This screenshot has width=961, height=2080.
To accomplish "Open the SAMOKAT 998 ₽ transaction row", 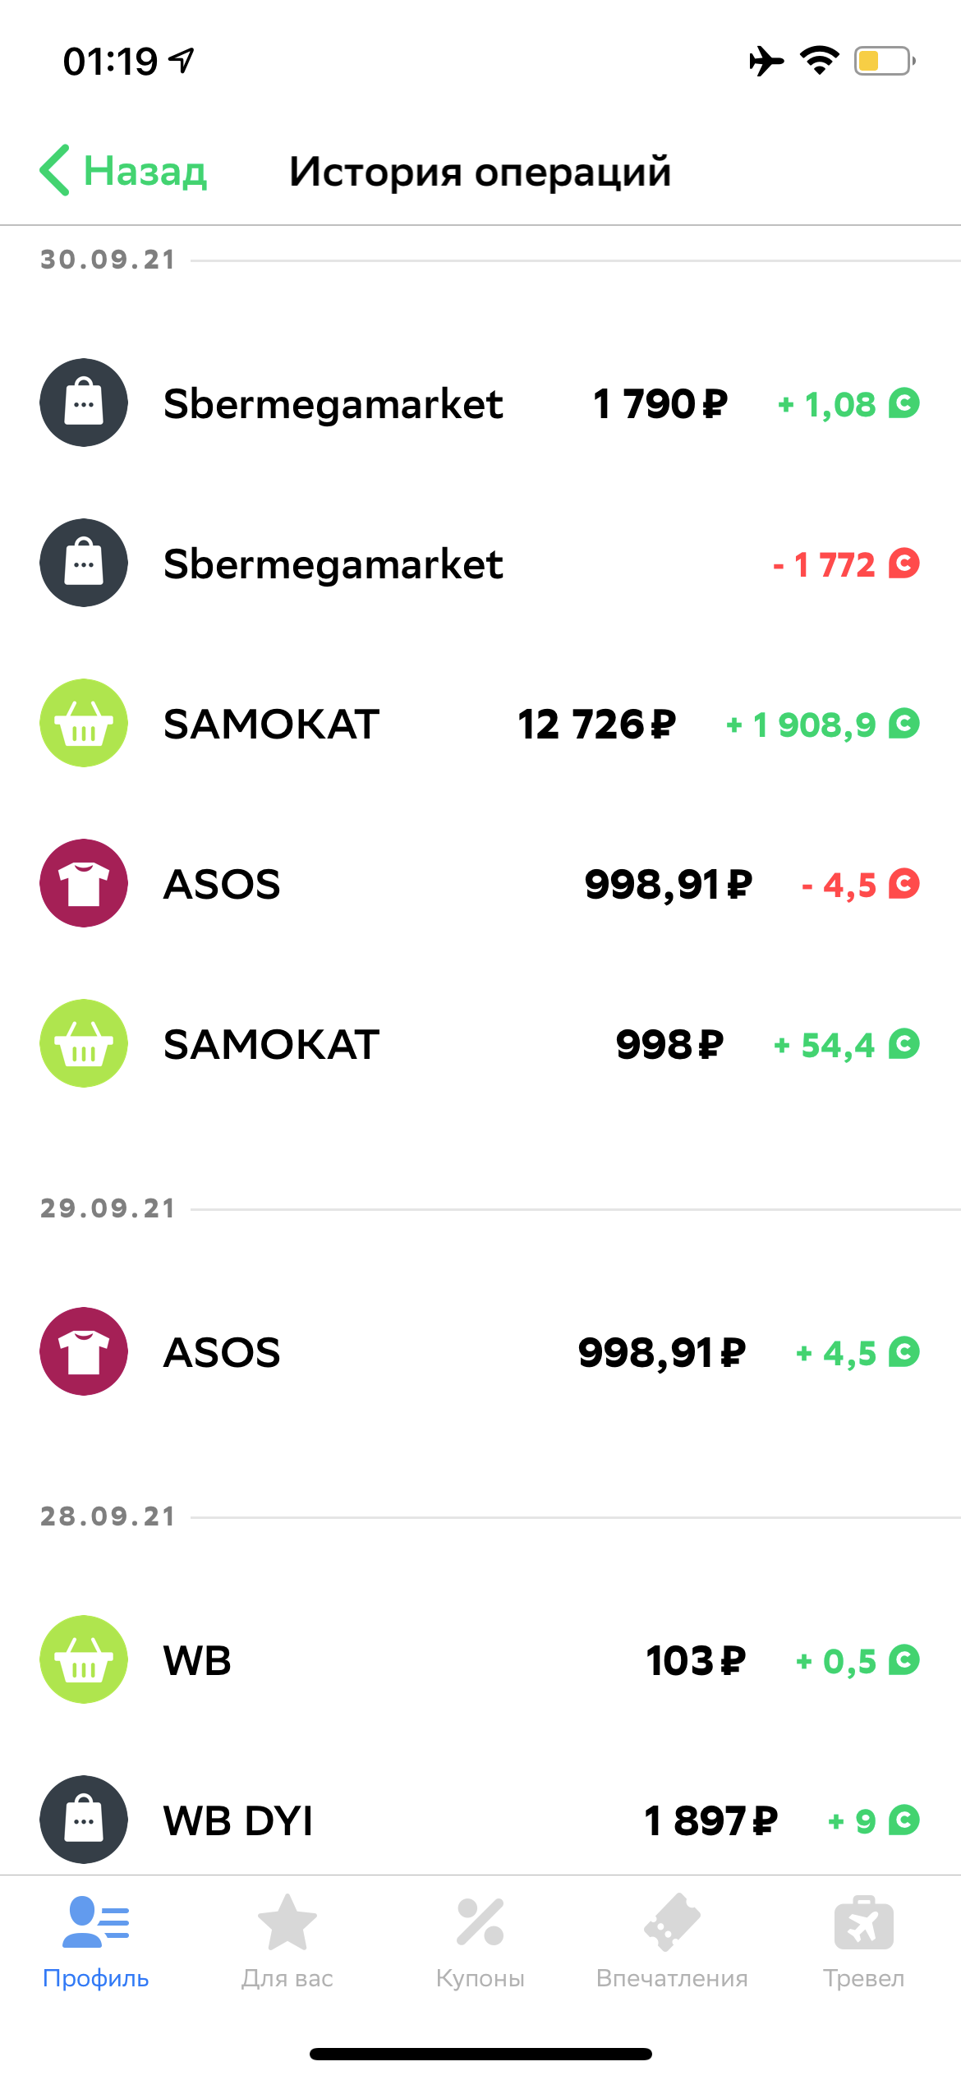I will click(x=480, y=1043).
